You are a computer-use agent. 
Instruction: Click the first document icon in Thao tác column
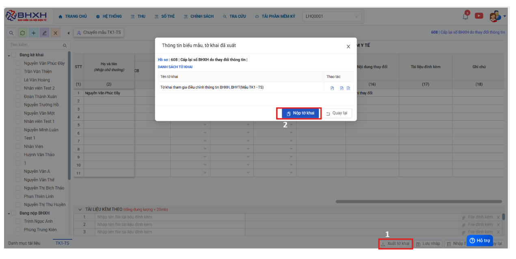(x=332, y=88)
